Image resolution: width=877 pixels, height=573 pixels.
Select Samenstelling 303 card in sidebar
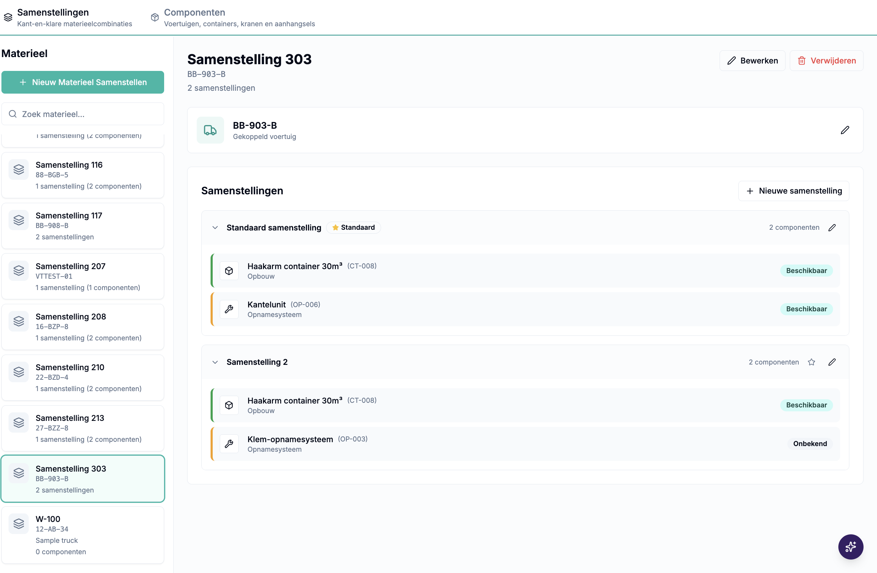tap(83, 479)
